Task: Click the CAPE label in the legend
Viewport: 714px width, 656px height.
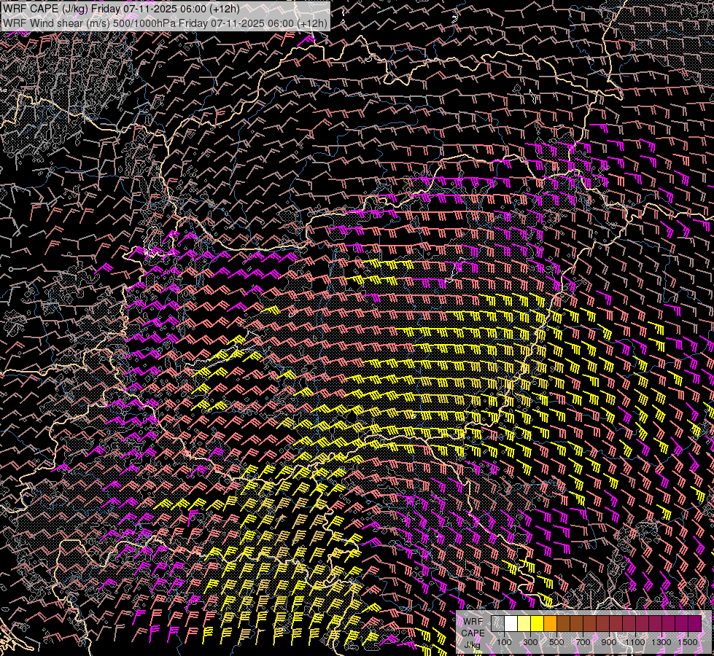Action: point(473,633)
